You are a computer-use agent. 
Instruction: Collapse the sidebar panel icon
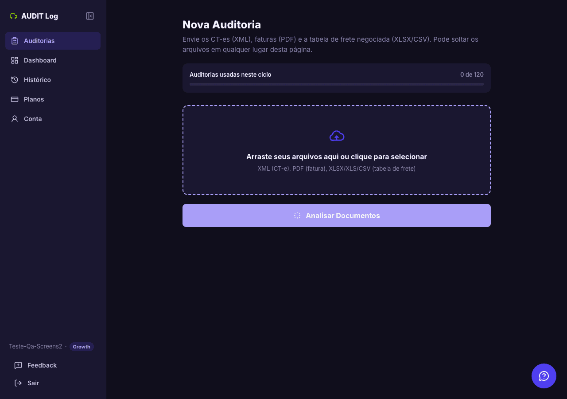click(90, 16)
